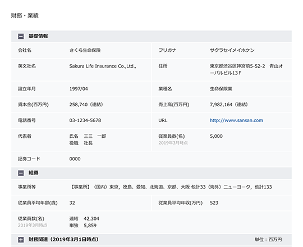Select average age value 32
Viewport: 303px width, 247px height.
click(x=72, y=203)
